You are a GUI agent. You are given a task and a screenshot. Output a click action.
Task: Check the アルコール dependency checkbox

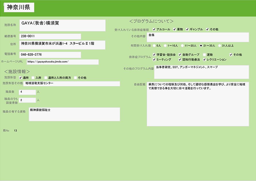tap(154, 29)
